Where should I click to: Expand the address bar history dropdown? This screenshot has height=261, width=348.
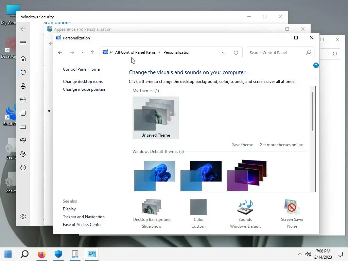pyautogui.click(x=223, y=53)
